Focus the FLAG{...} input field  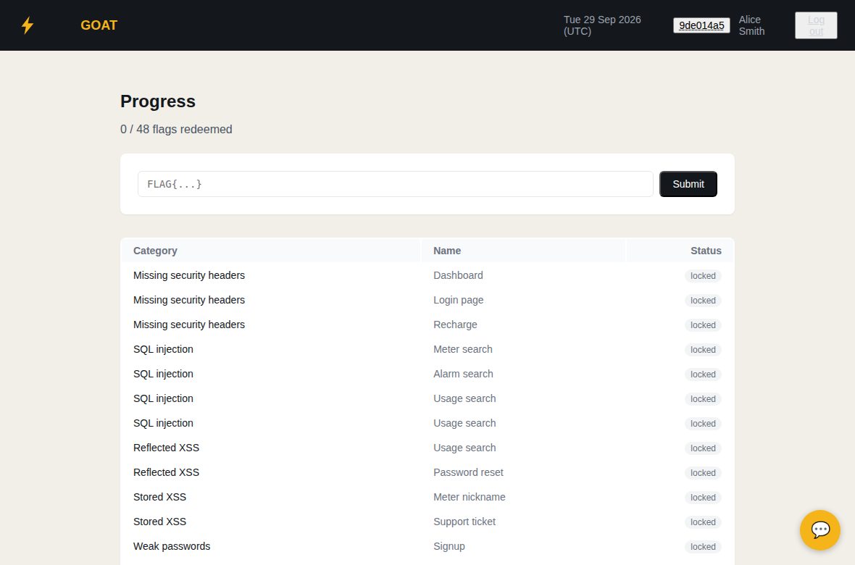click(x=396, y=184)
